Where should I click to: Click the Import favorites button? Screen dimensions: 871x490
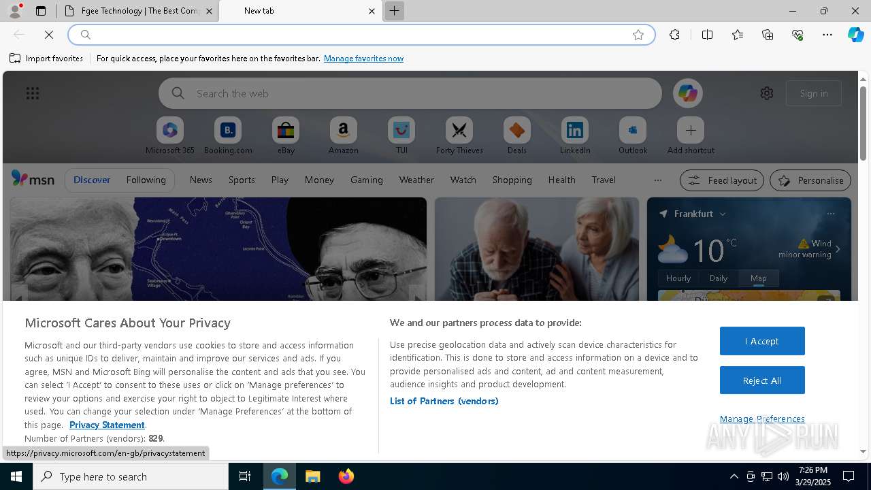click(x=46, y=59)
